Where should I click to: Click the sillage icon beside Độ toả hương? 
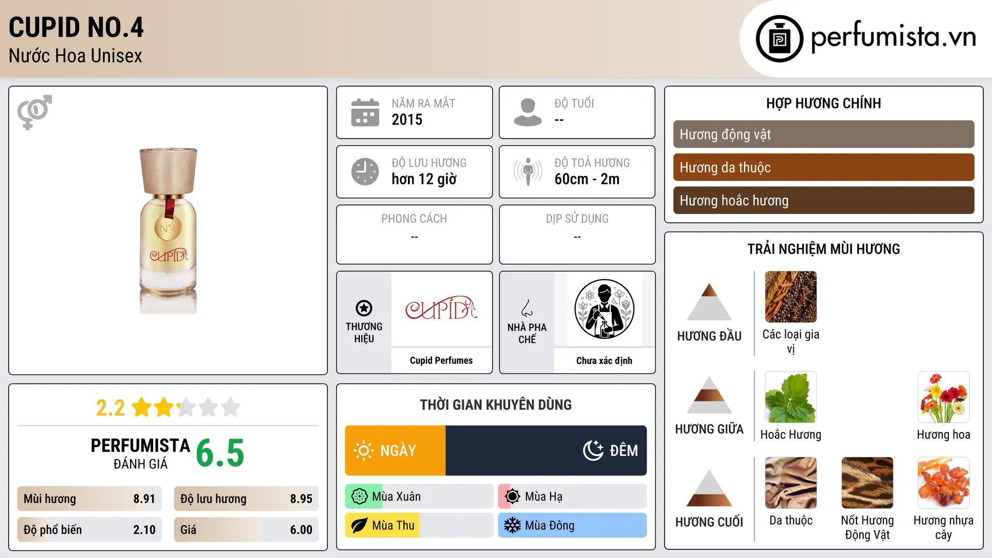point(528,171)
